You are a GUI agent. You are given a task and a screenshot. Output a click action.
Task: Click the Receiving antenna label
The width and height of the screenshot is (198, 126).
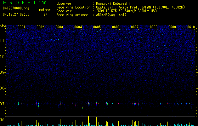(x=72, y=15)
